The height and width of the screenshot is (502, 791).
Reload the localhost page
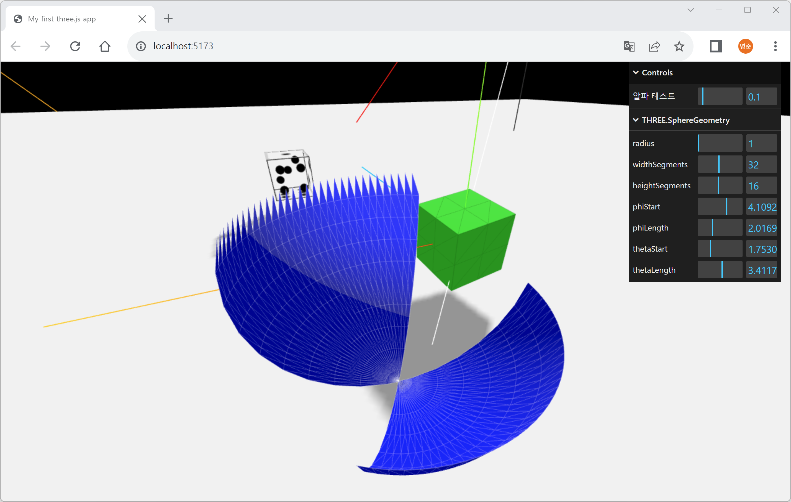75,46
